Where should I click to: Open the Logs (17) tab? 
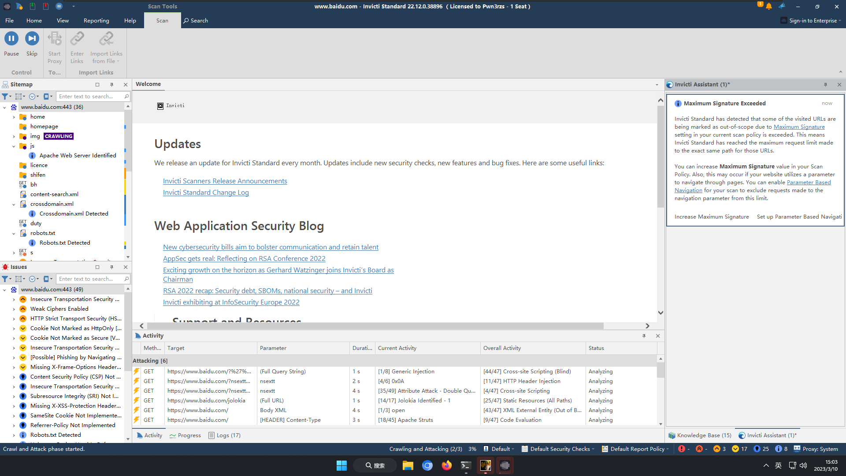[224, 435]
